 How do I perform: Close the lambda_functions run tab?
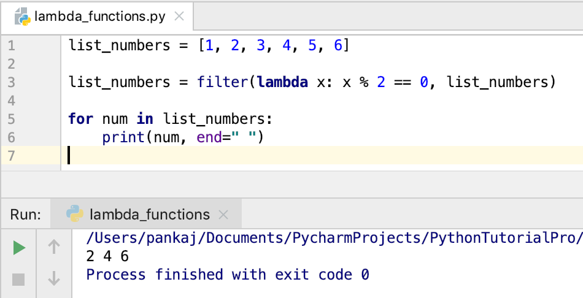click(x=223, y=215)
